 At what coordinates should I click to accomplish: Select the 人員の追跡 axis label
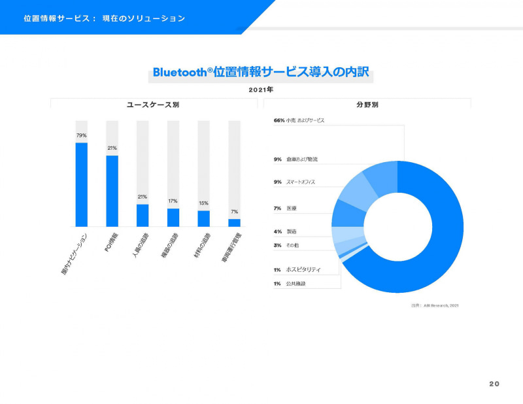[141, 246]
